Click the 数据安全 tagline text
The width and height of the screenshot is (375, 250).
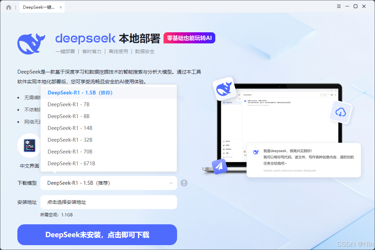click(x=145, y=51)
